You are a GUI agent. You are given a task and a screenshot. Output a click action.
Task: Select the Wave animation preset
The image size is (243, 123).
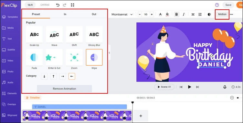pyautogui.click(x=54, y=34)
